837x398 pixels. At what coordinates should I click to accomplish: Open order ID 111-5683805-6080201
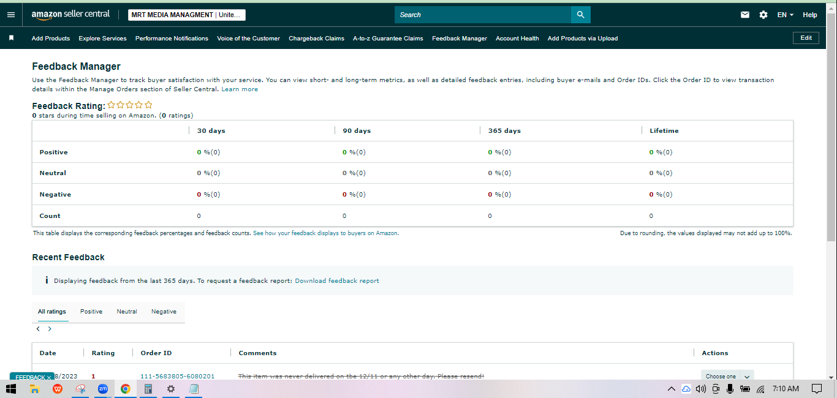[178, 376]
